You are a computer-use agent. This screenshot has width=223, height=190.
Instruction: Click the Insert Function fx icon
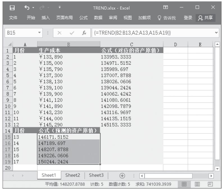(84, 33)
